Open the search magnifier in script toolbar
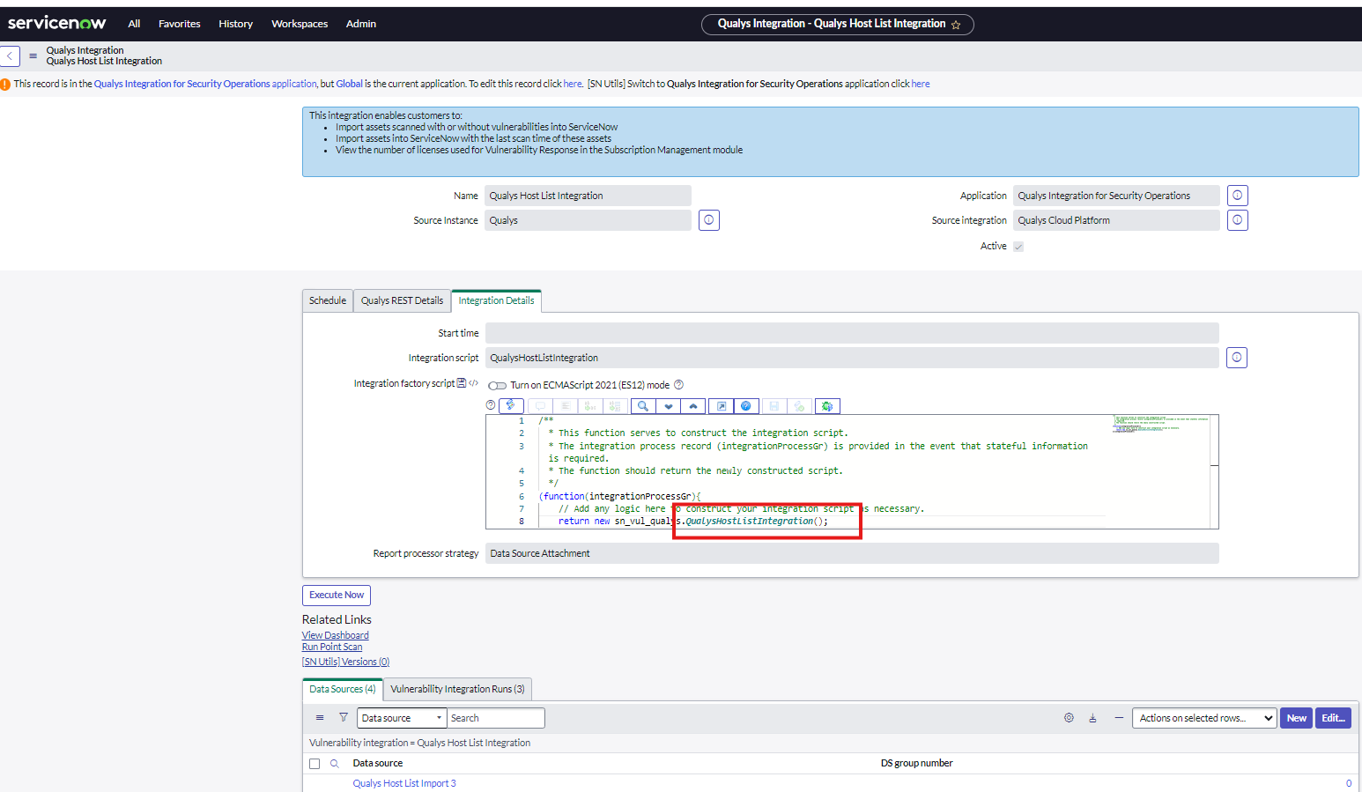The image size is (1362, 792). tap(643, 406)
